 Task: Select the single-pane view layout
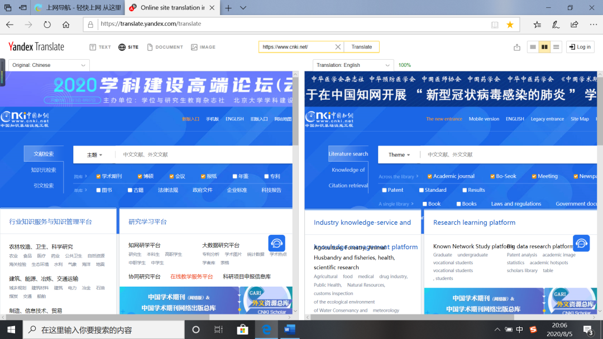pos(533,47)
